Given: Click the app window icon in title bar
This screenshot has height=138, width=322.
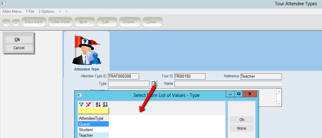Looking at the screenshot, I should [4, 4].
